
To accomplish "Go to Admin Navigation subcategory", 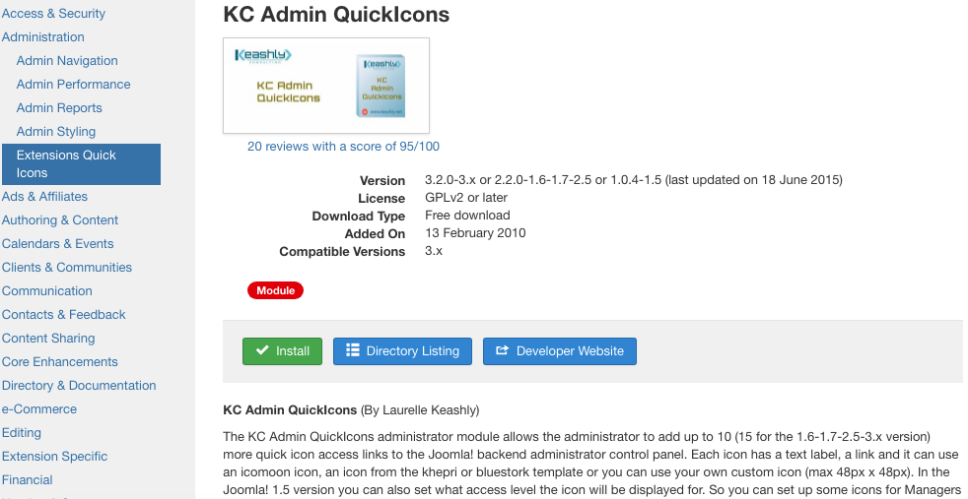I will [67, 61].
